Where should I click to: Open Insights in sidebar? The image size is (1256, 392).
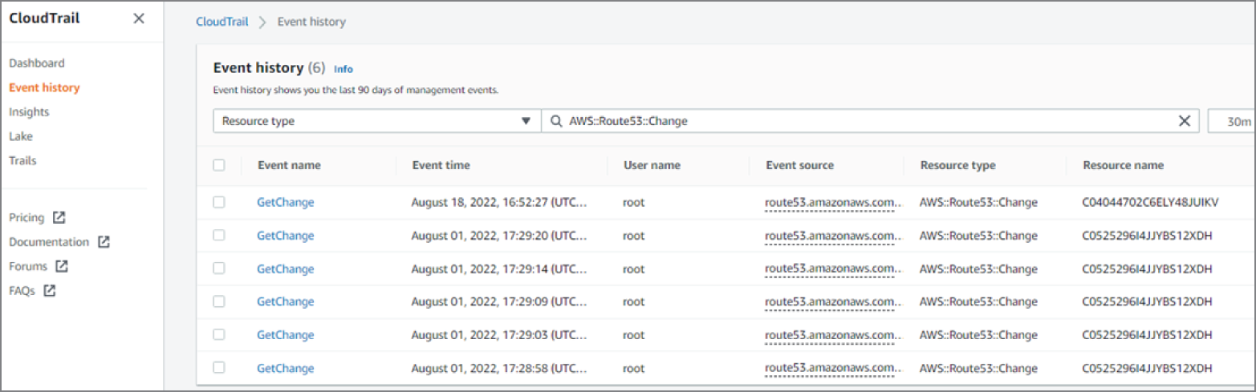tap(29, 111)
